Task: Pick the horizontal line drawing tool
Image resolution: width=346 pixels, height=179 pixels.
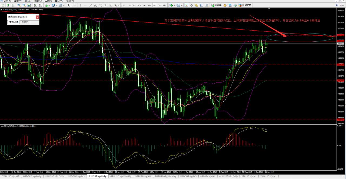Action: click(85, 5)
